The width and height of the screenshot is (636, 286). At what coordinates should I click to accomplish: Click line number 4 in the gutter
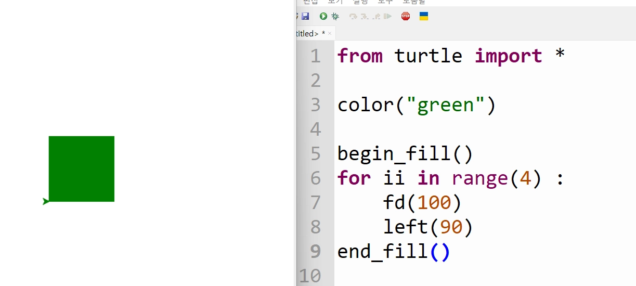point(316,129)
